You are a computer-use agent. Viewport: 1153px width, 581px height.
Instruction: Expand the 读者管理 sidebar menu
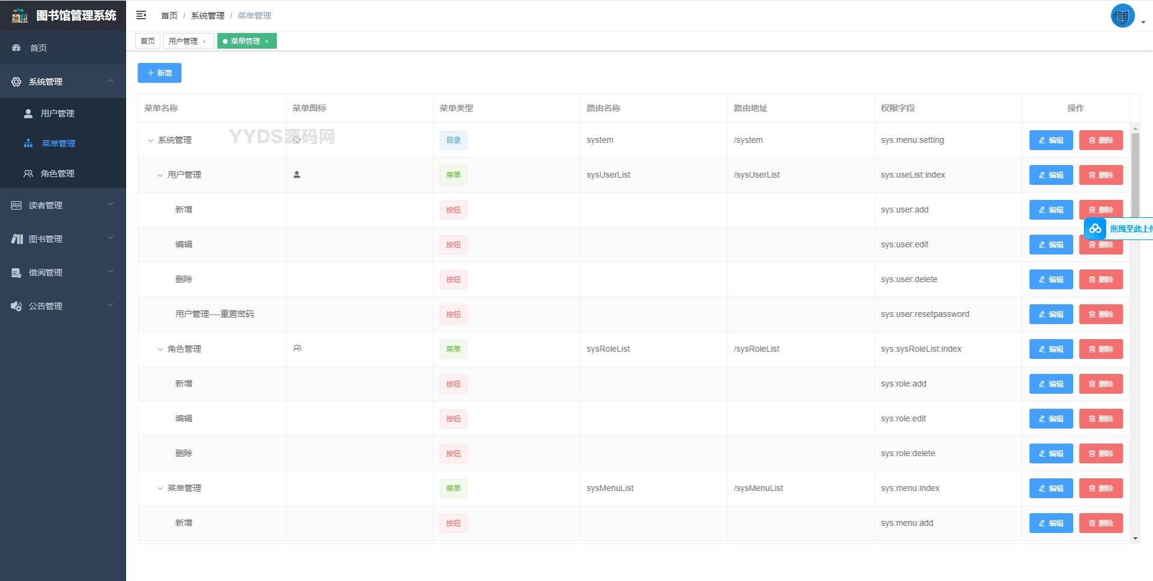point(62,205)
